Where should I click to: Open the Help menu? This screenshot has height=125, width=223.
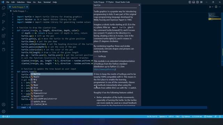[x=55, y=2]
